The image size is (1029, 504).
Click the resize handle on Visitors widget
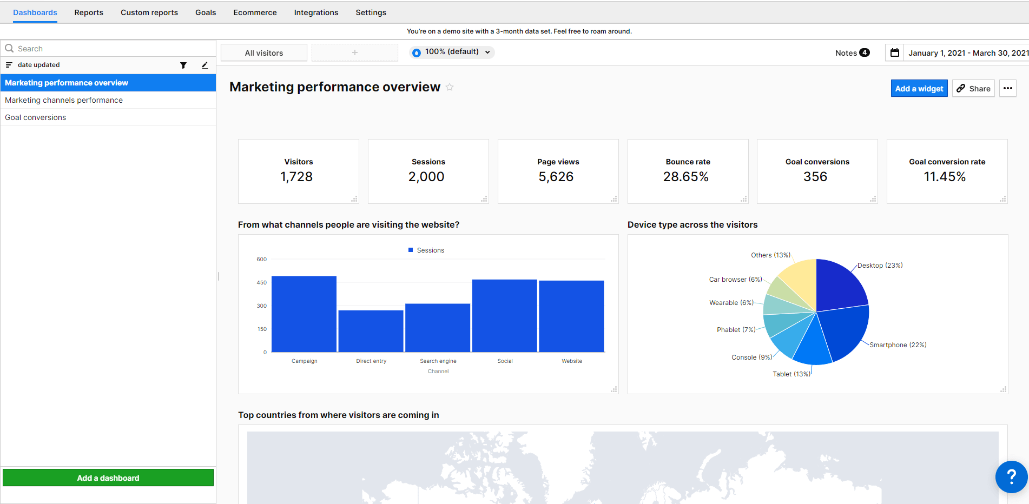[x=354, y=200]
